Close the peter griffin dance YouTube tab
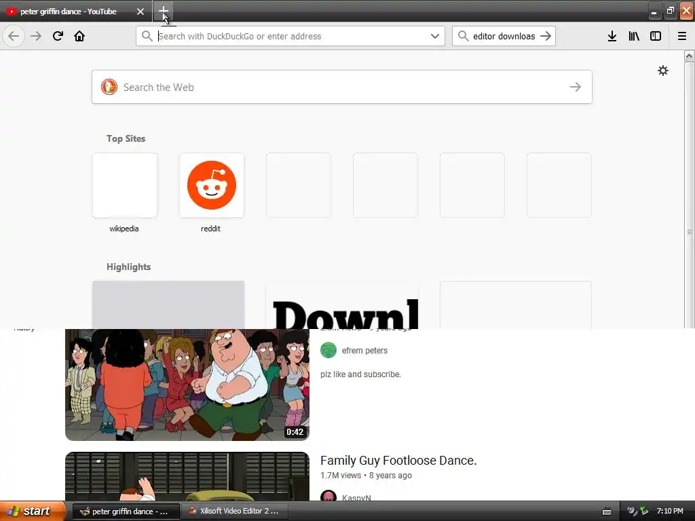This screenshot has height=521, width=695. coord(140,12)
